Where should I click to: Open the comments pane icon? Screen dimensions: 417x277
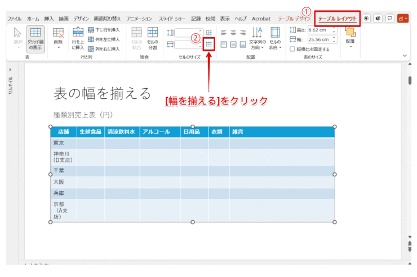point(389,19)
